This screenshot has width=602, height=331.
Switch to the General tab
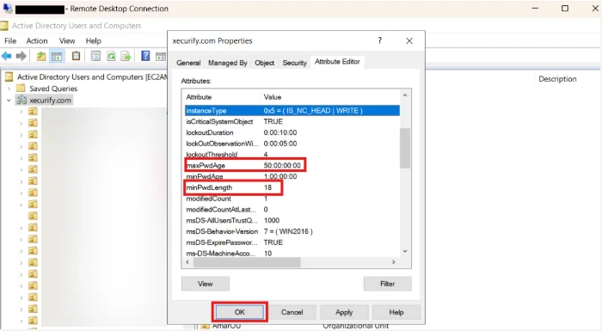click(x=188, y=63)
